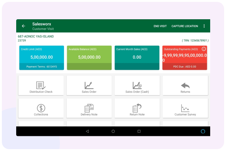Click Outstanding Payments info icon
The height and width of the screenshot is (151, 226).
pyautogui.click(x=204, y=49)
